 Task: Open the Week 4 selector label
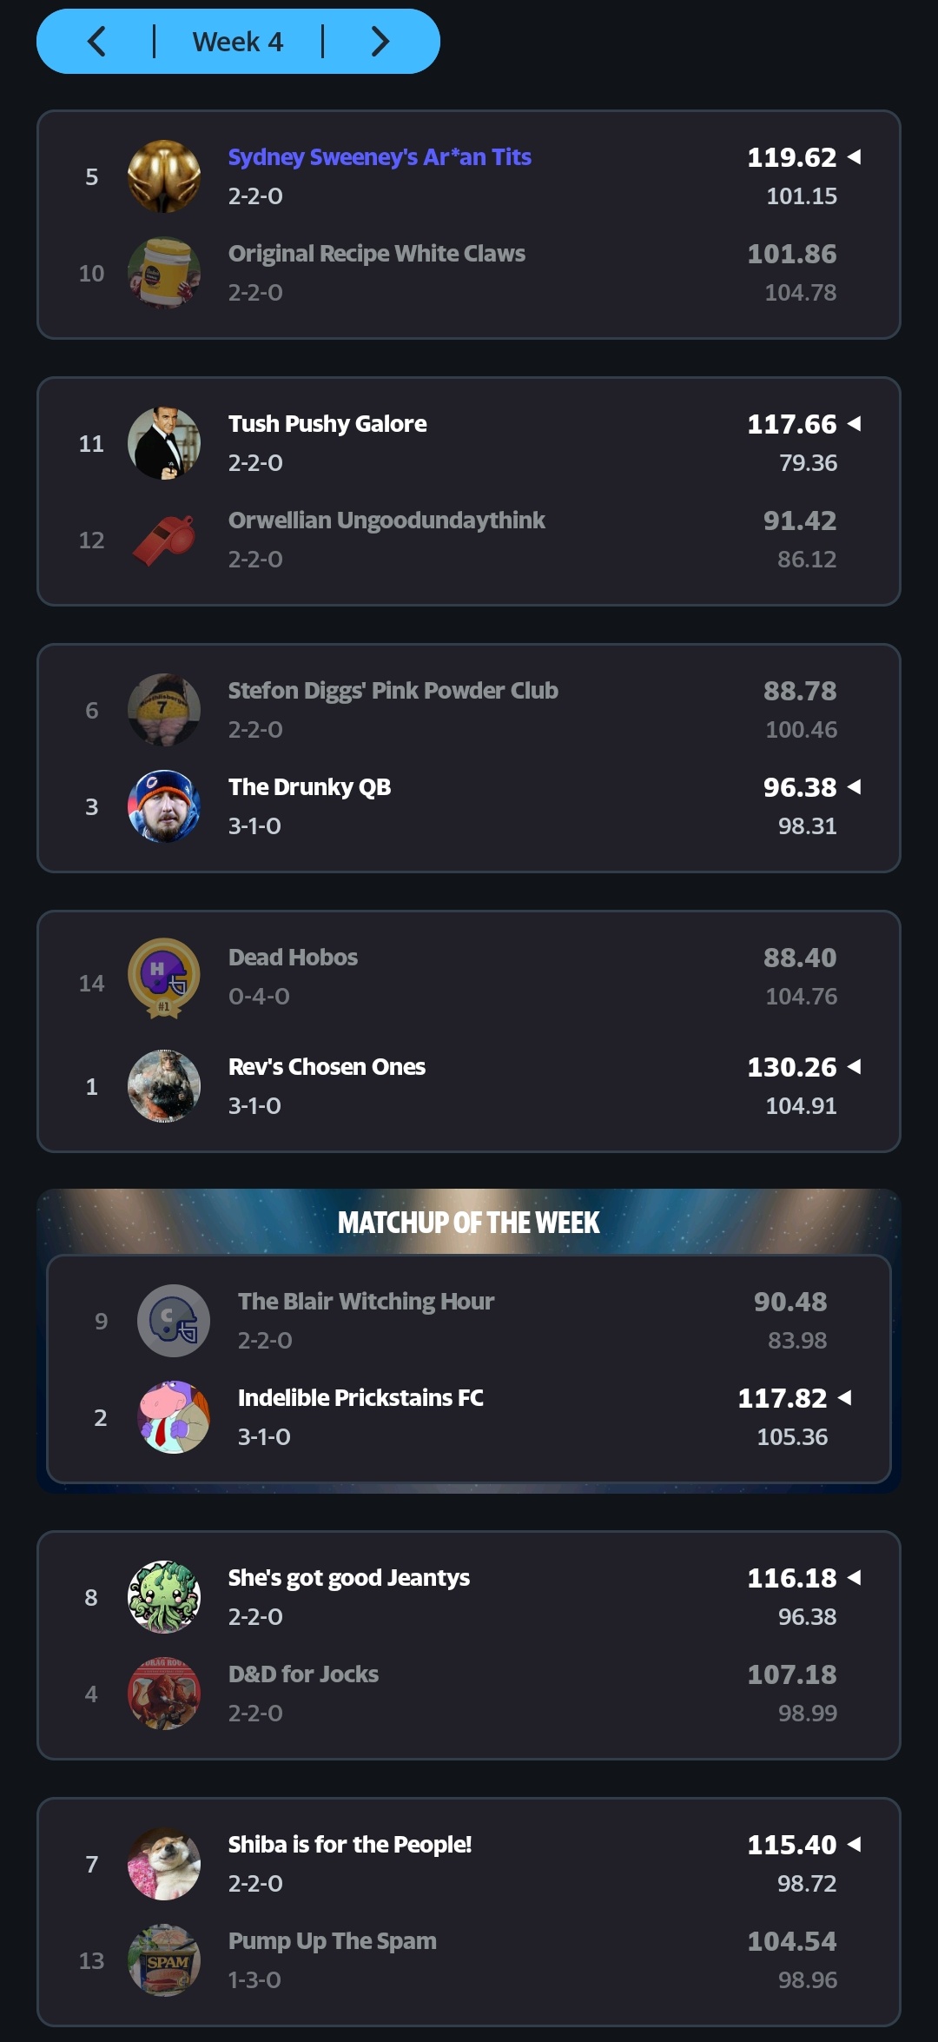pos(238,42)
